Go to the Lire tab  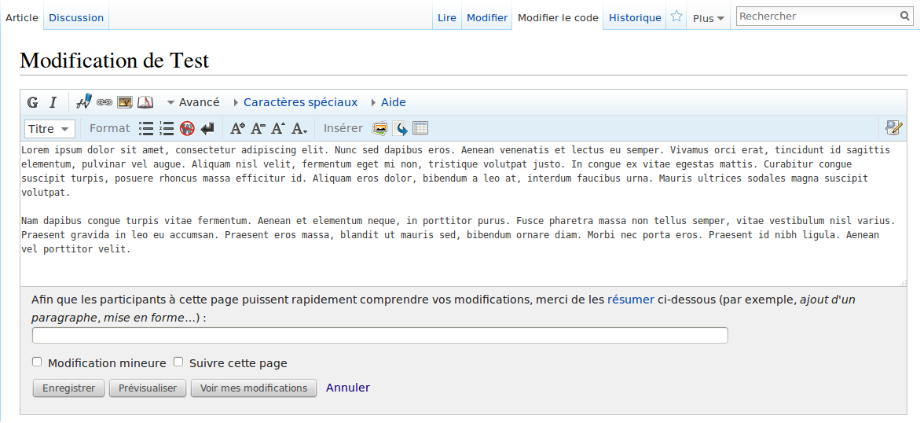tap(447, 17)
